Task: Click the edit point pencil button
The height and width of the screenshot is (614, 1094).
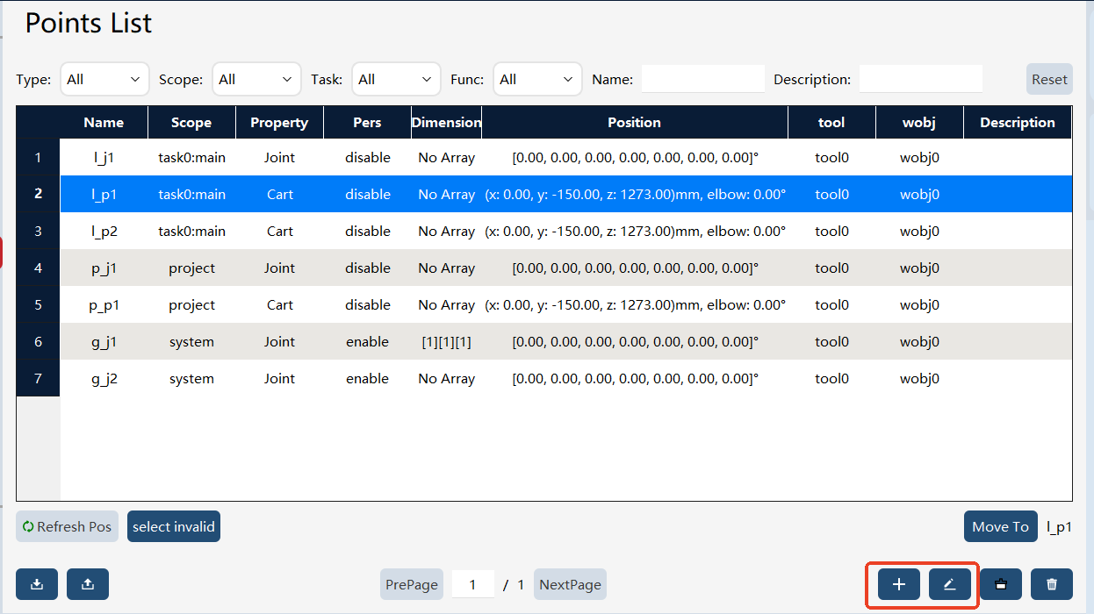Action: coord(949,584)
